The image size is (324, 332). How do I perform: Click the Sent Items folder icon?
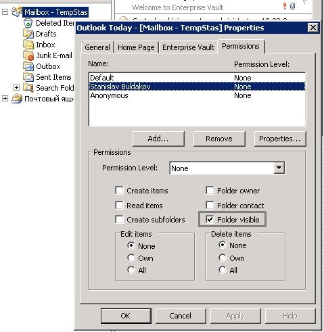tap(28, 77)
